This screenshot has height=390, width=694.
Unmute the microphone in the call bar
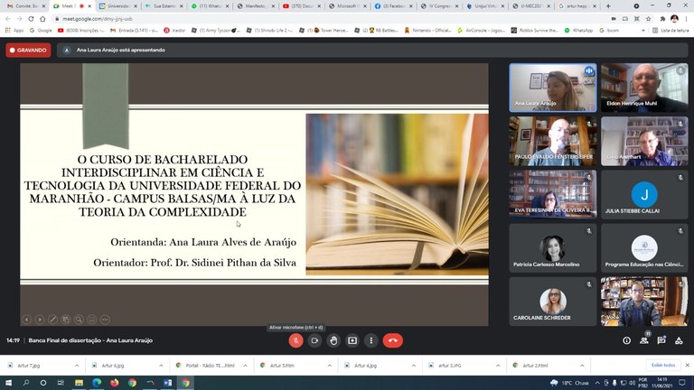(x=295, y=340)
